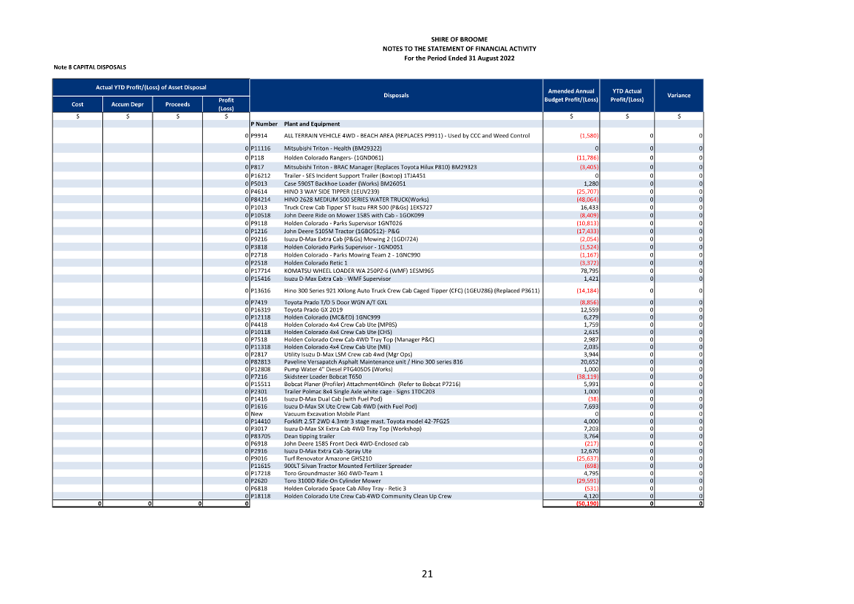Click P number 'P84214'
The width and height of the screenshot is (854, 604).
pyautogui.click(x=260, y=200)
